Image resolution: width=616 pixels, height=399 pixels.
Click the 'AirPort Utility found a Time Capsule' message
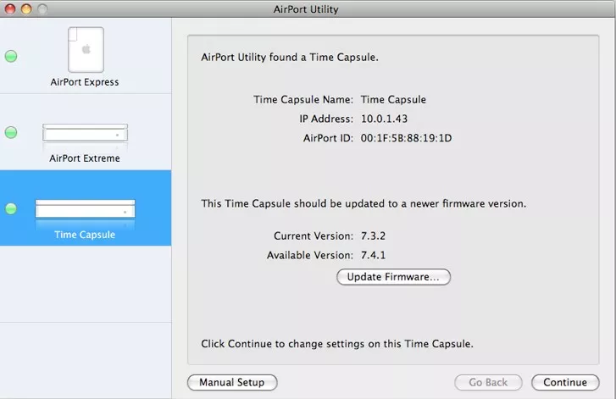pos(290,58)
